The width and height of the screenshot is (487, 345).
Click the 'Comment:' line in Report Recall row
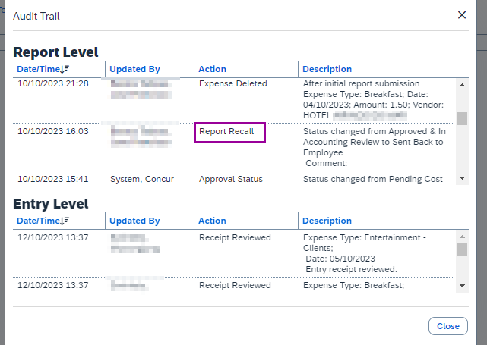[x=326, y=163]
